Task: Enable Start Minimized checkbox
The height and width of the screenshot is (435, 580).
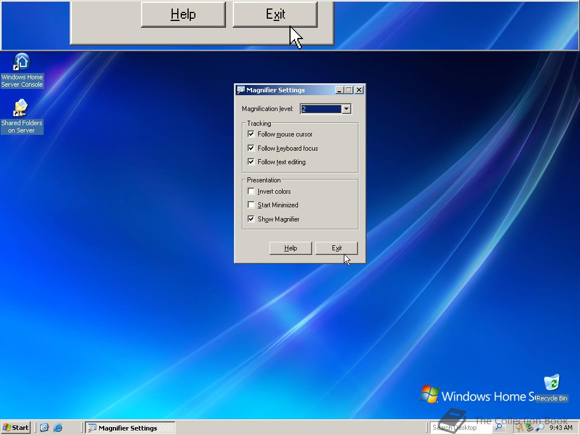Action: point(251,204)
